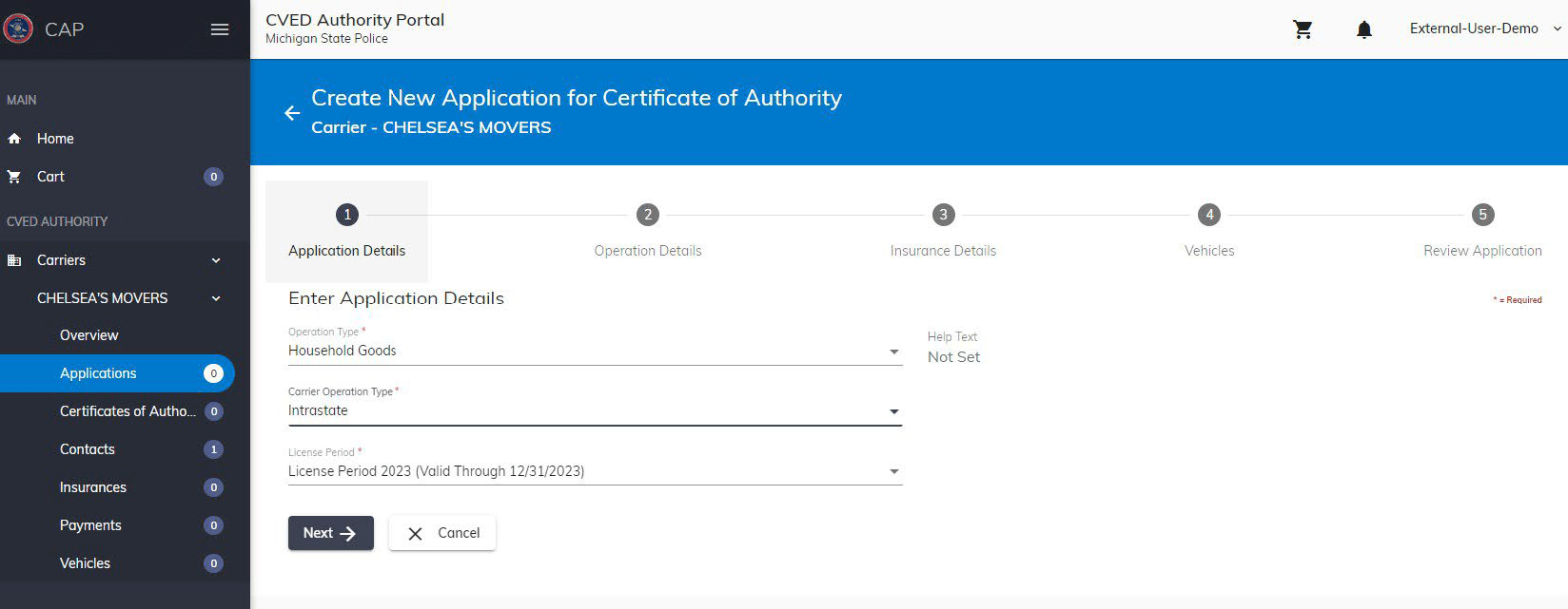Open External-User-Demo account dropdown
Image resolution: width=1568 pixels, height=609 pixels.
(1485, 29)
